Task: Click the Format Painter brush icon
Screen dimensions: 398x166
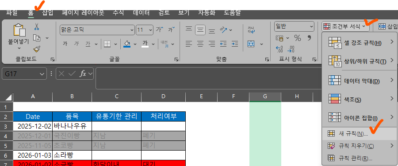Action: pyautogui.click(x=37, y=49)
